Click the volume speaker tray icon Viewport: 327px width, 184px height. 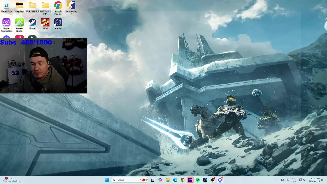coord(305,180)
